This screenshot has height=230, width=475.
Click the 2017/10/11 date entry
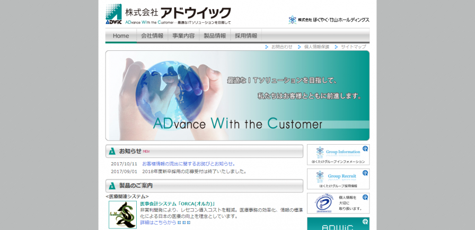point(124,164)
